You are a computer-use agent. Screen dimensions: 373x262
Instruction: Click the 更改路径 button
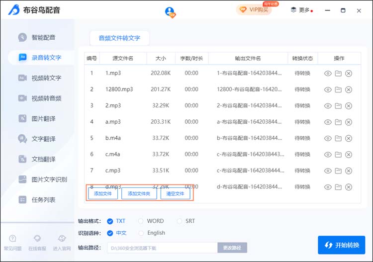(232, 248)
